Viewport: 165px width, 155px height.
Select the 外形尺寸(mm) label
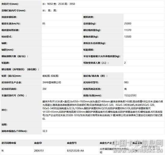coord(10,4)
